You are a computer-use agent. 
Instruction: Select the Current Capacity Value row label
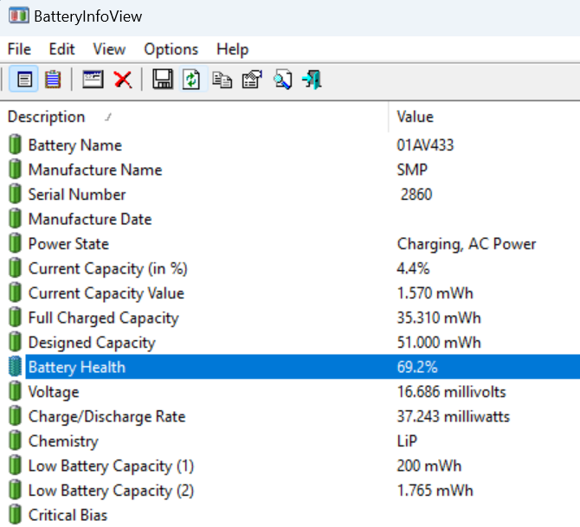click(x=106, y=293)
